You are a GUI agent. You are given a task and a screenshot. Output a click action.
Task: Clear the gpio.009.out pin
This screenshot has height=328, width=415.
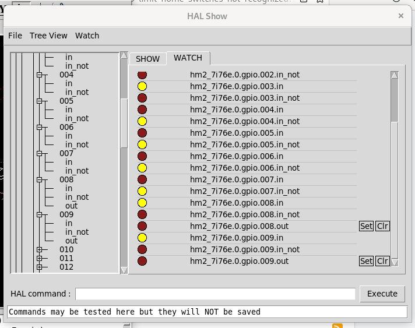point(382,261)
